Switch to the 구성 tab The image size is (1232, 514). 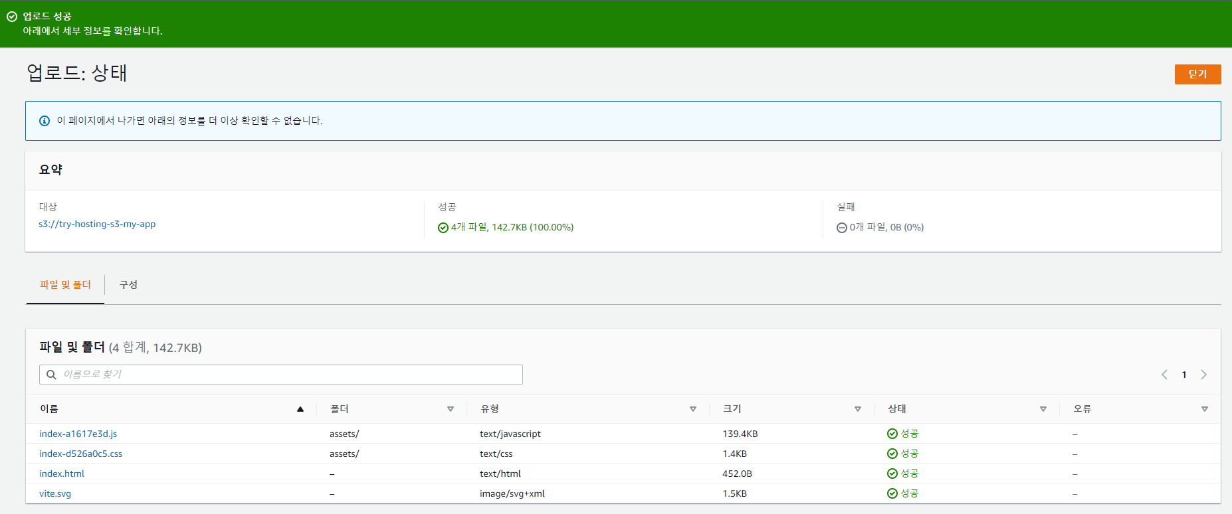pyautogui.click(x=128, y=285)
